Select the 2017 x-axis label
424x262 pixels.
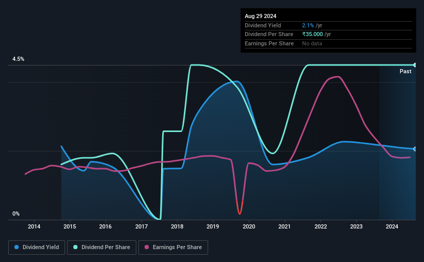pos(142,226)
